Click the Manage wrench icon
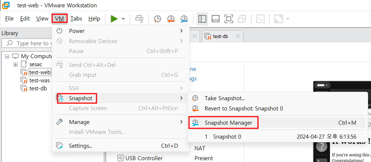371x162 pixels. pos(59,122)
